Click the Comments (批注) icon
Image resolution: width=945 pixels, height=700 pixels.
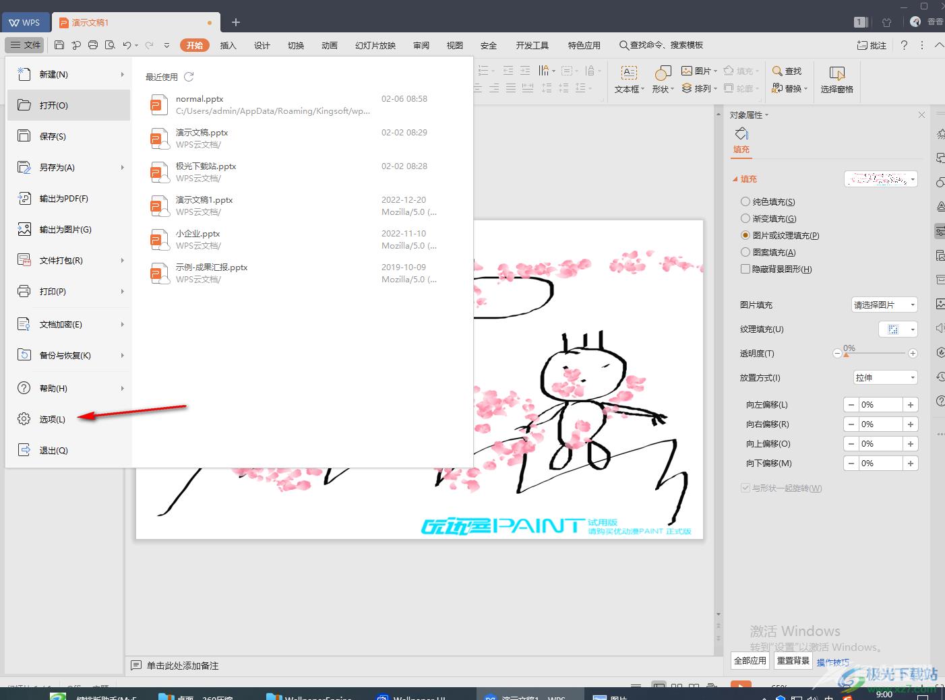861,45
